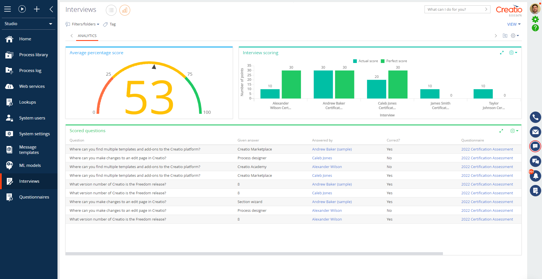Open dashboard tab settings gear dropdown
Screen dimensions: 542x279
point(515,36)
